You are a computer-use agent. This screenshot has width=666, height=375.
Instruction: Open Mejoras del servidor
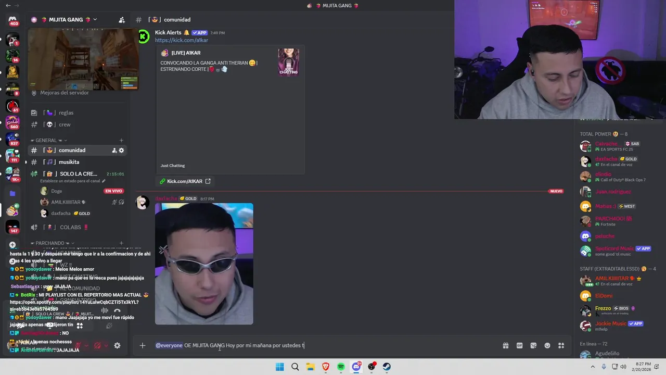coord(65,93)
